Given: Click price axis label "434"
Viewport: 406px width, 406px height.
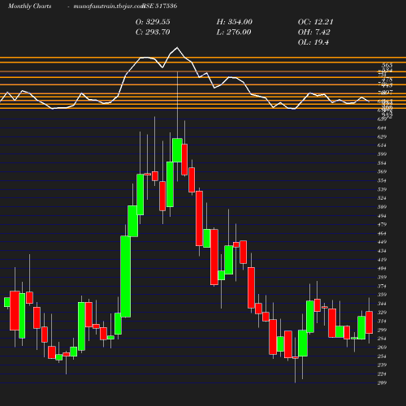Looking at the screenshot, I should tap(382, 251).
